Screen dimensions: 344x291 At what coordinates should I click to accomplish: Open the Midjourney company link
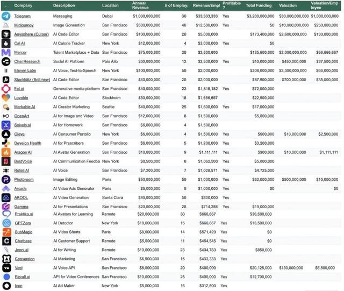(24, 25)
